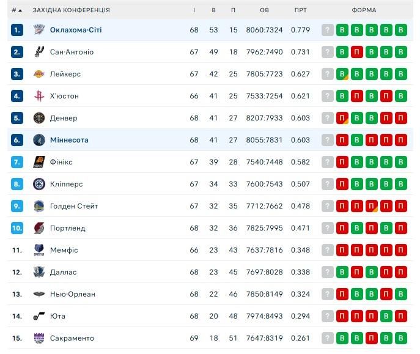Click the last green В badge for Сакраменто

point(401,338)
